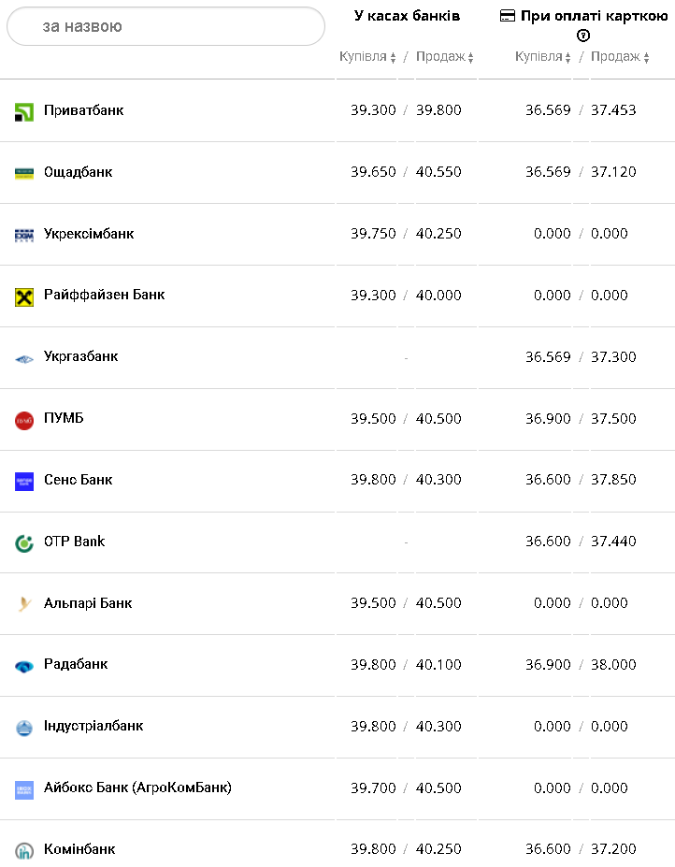The height and width of the screenshot is (867, 675).
Task: Open the Комінбанк bank link
Action: [79, 849]
